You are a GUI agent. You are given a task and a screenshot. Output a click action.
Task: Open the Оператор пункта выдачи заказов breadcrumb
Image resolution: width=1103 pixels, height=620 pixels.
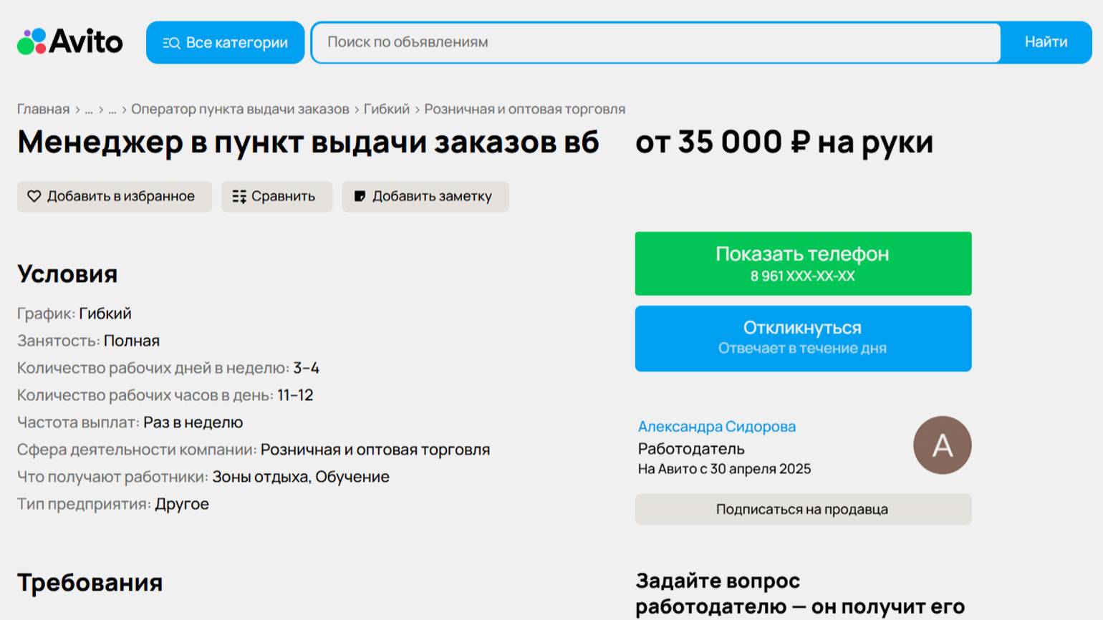coord(240,109)
